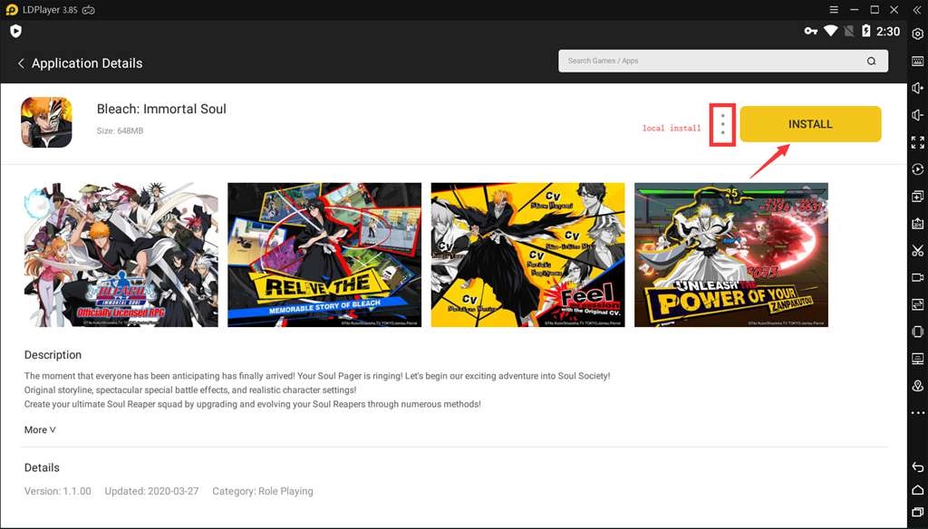Open the recent apps button in sidebar
Viewport: 928px width, 529px height.
tap(917, 515)
